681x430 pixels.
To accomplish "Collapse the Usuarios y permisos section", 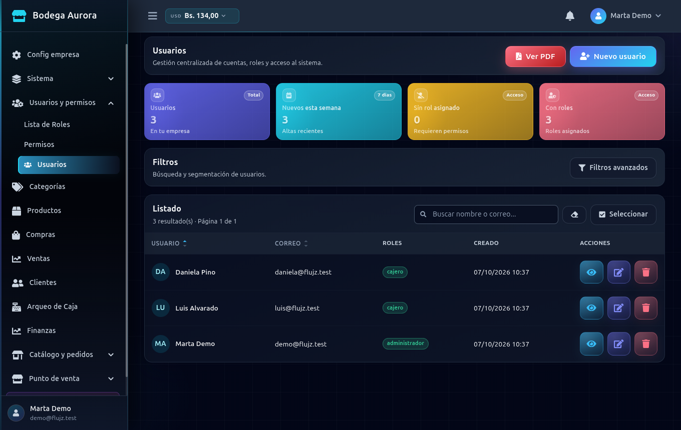I will click(63, 102).
